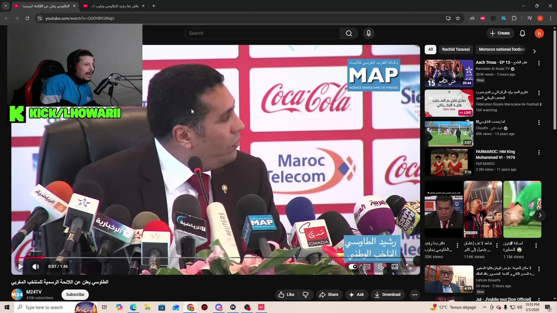Click the YouTube search magnifier button
This screenshot has height=313, width=557.
349,33
